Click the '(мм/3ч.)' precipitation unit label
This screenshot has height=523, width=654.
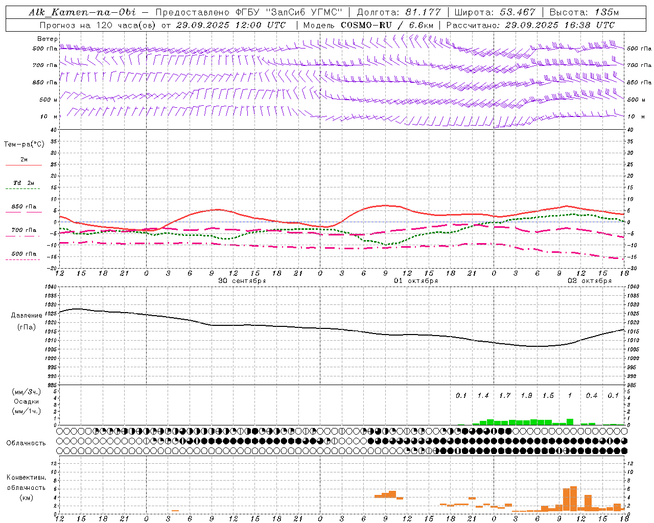(x=27, y=392)
